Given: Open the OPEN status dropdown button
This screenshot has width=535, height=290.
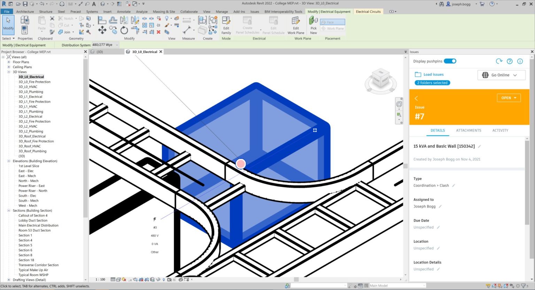Looking at the screenshot, I should tap(509, 98).
